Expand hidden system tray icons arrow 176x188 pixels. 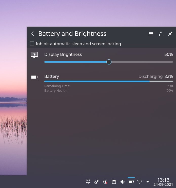148,181
